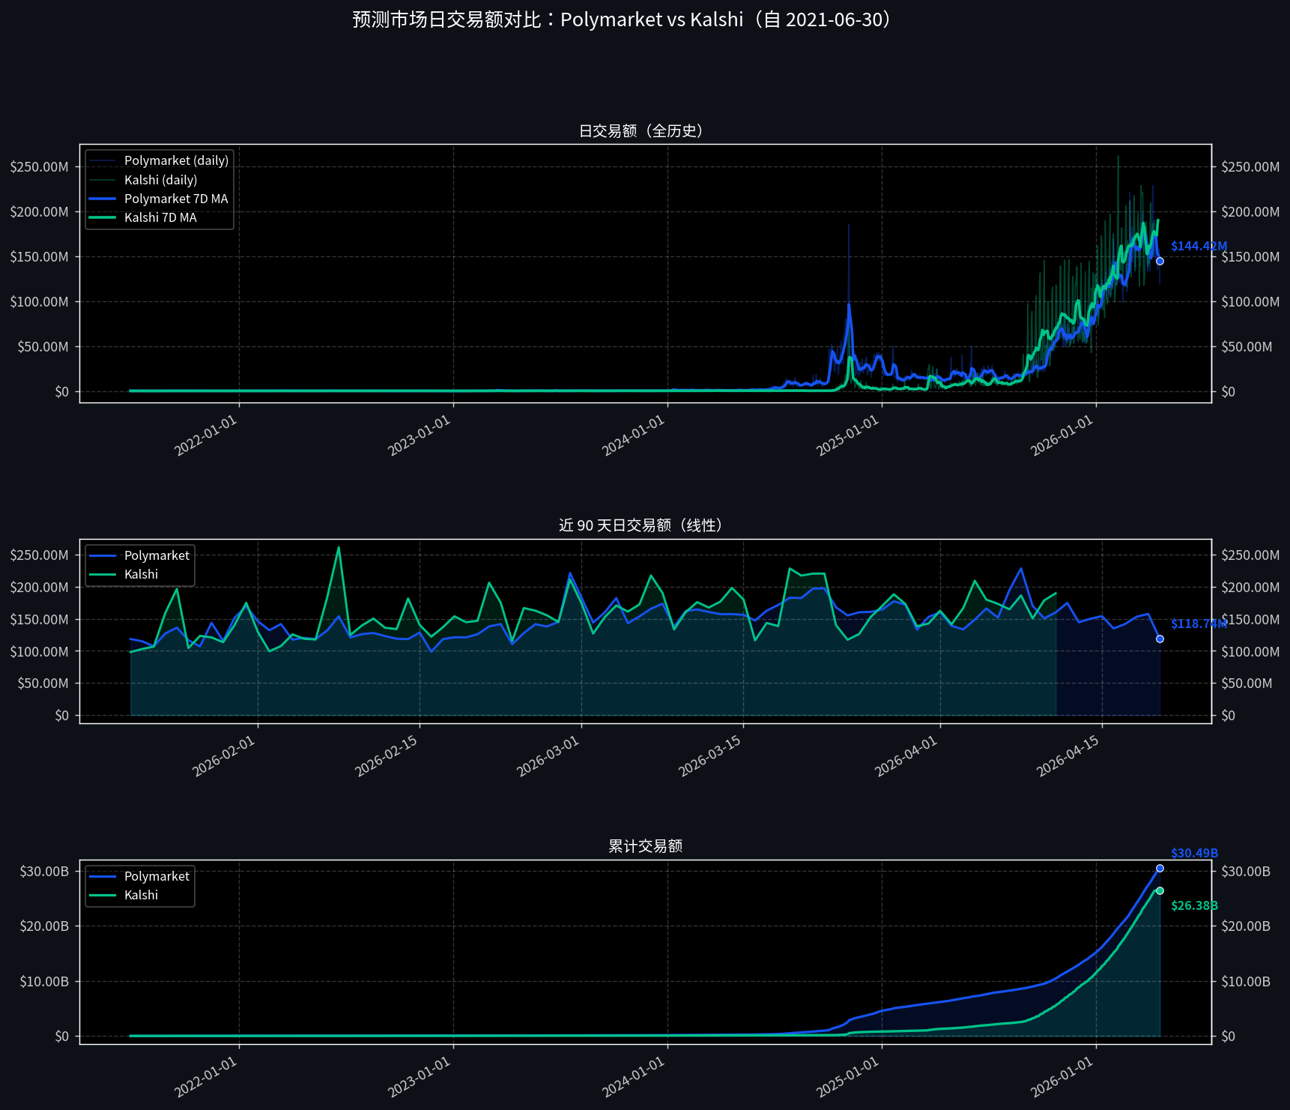Click right-axis "$30.00B" label of cumulative chart

point(1246,872)
